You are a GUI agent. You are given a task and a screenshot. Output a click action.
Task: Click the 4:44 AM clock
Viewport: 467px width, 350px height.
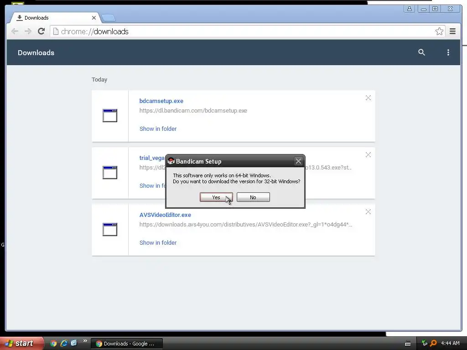pos(450,343)
